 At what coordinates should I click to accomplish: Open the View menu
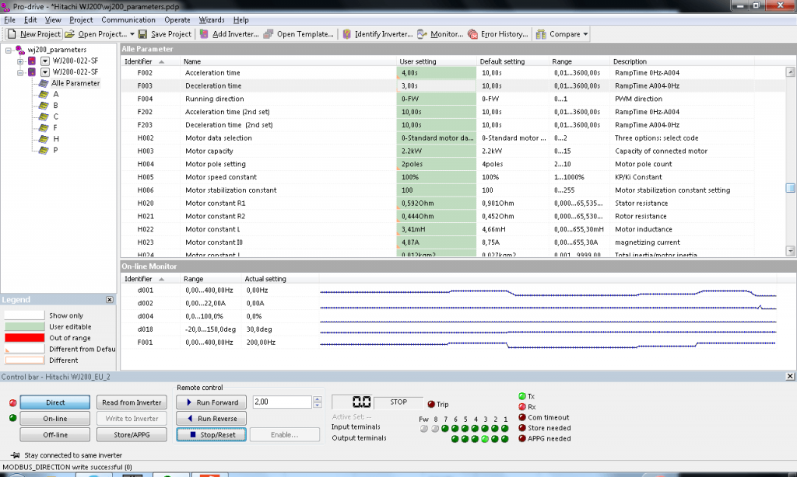click(x=53, y=19)
